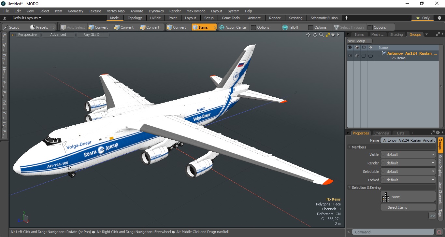The image size is (445, 237).
Task: Toggle the Ray GL Off button
Action: pos(93,35)
